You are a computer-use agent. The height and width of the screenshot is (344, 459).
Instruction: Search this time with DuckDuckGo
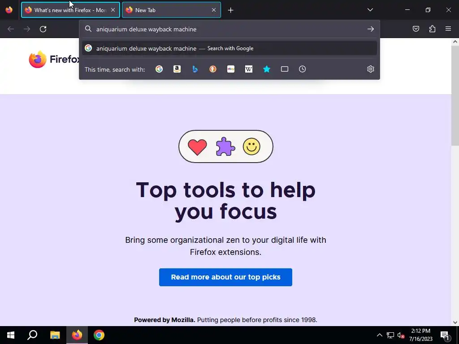213,69
